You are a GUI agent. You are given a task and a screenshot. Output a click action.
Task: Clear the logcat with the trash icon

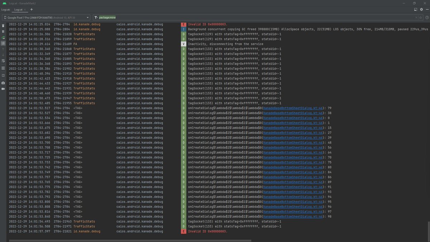tap(3, 26)
